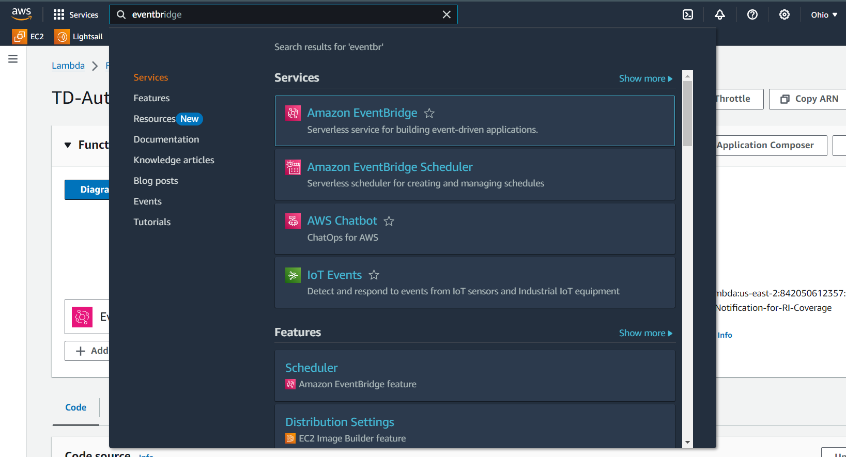
Task: Click the EC2 Image Builder feature icon
Action: tap(290, 438)
